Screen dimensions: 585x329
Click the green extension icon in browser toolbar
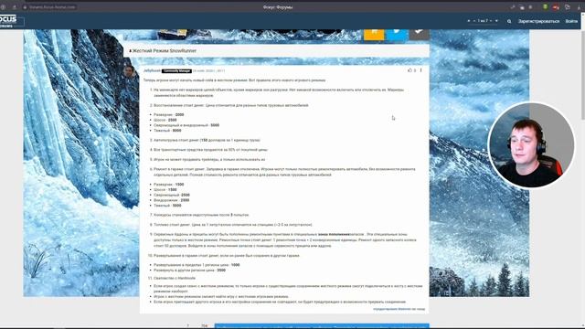pyautogui.click(x=545, y=7)
